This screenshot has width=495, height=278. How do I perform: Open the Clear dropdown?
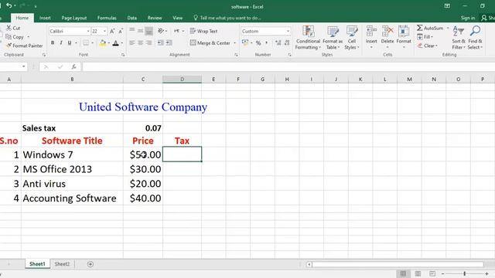click(427, 46)
